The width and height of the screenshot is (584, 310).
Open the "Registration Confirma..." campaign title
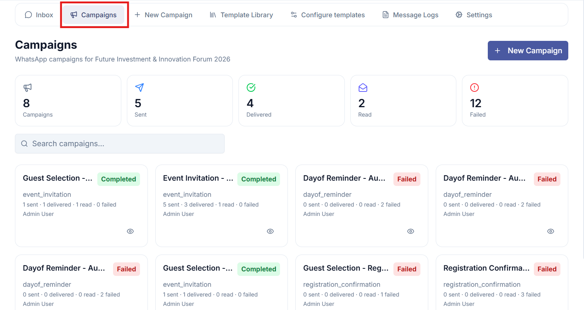(486, 268)
